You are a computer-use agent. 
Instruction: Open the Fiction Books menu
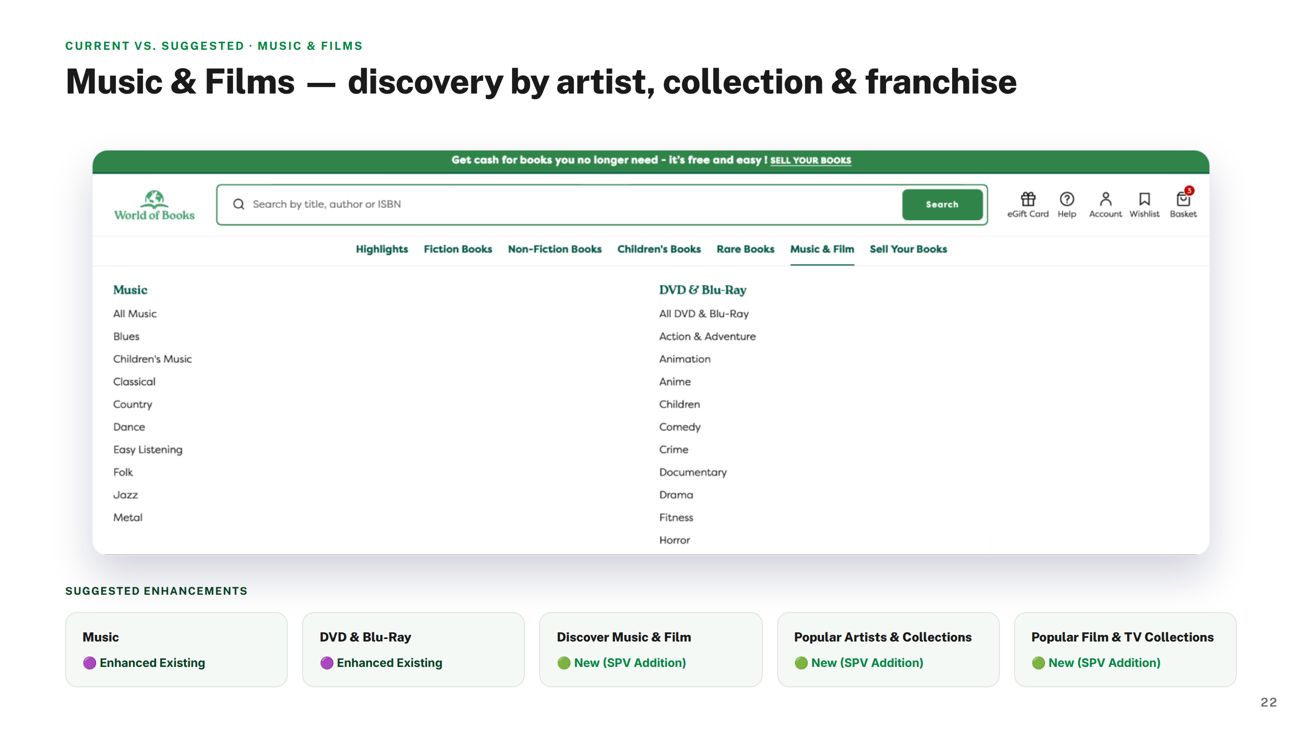click(x=458, y=249)
